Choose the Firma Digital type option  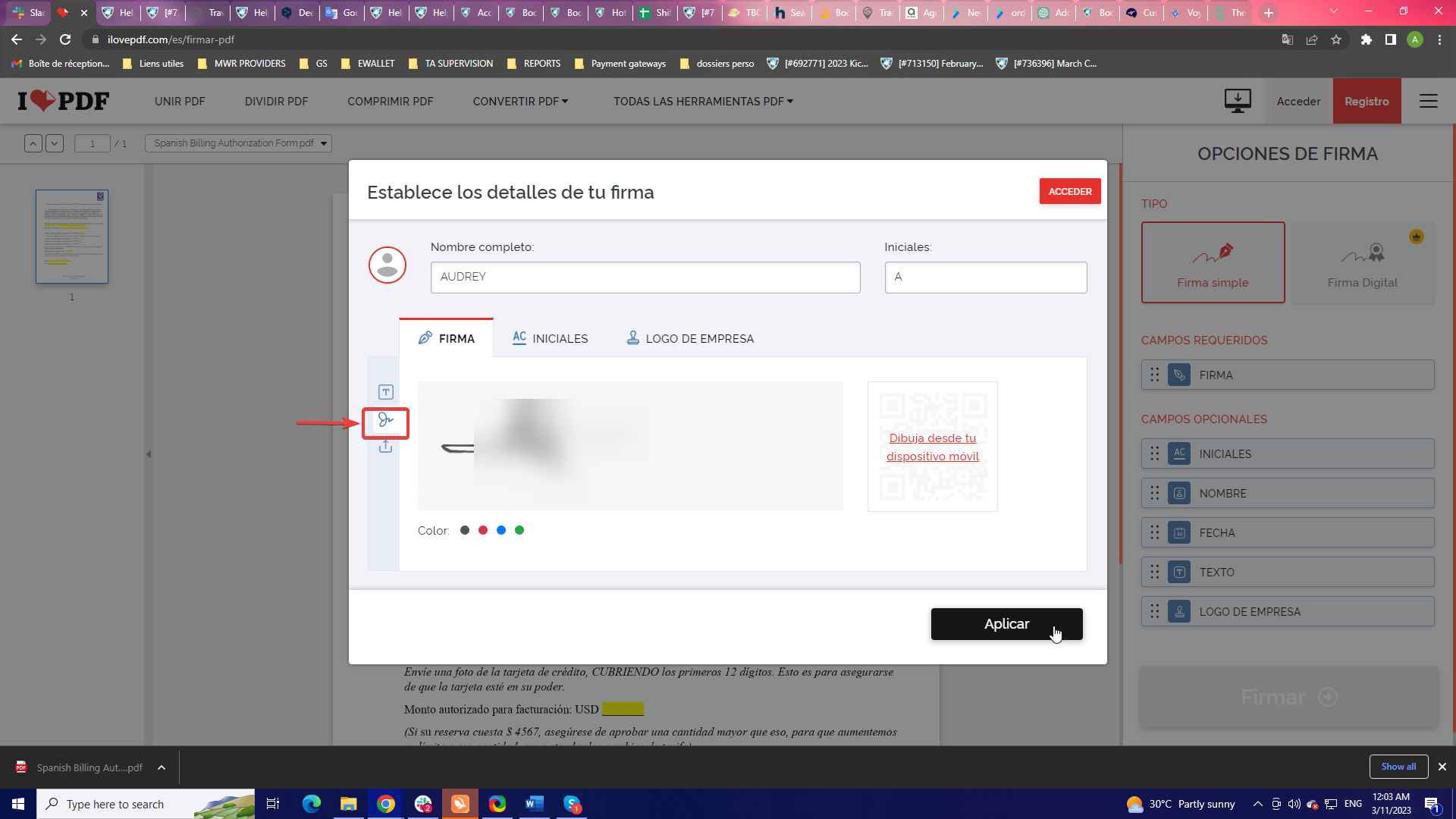click(x=1362, y=262)
